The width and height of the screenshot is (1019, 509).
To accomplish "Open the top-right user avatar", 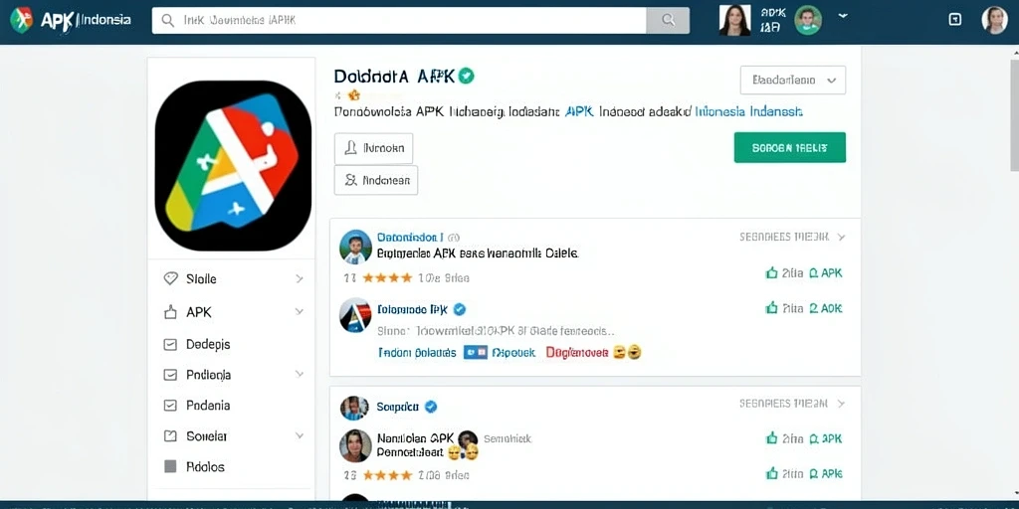I will click(x=994, y=20).
